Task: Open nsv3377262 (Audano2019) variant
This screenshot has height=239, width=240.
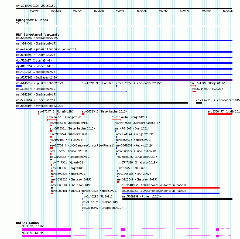Action: coord(68,151)
